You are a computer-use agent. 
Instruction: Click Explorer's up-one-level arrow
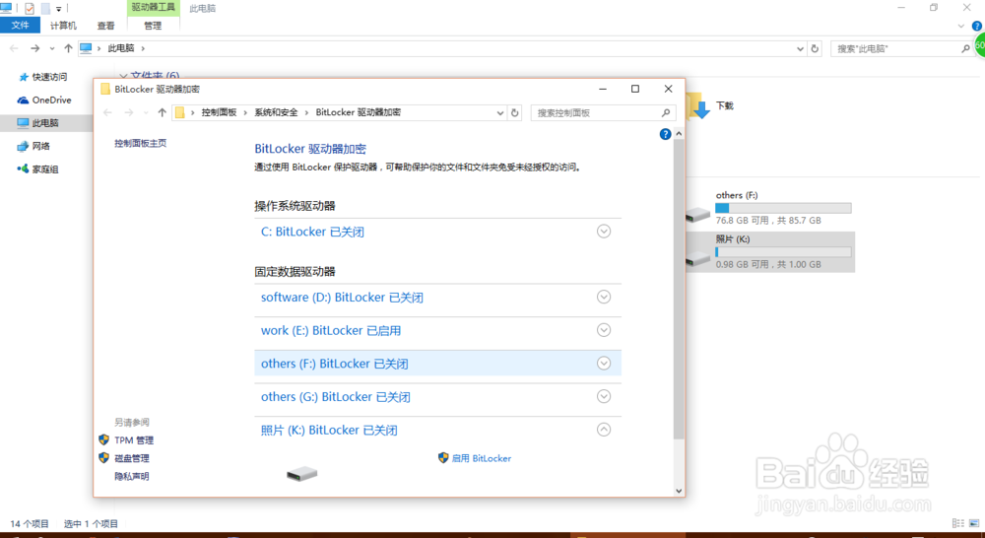tap(69, 48)
